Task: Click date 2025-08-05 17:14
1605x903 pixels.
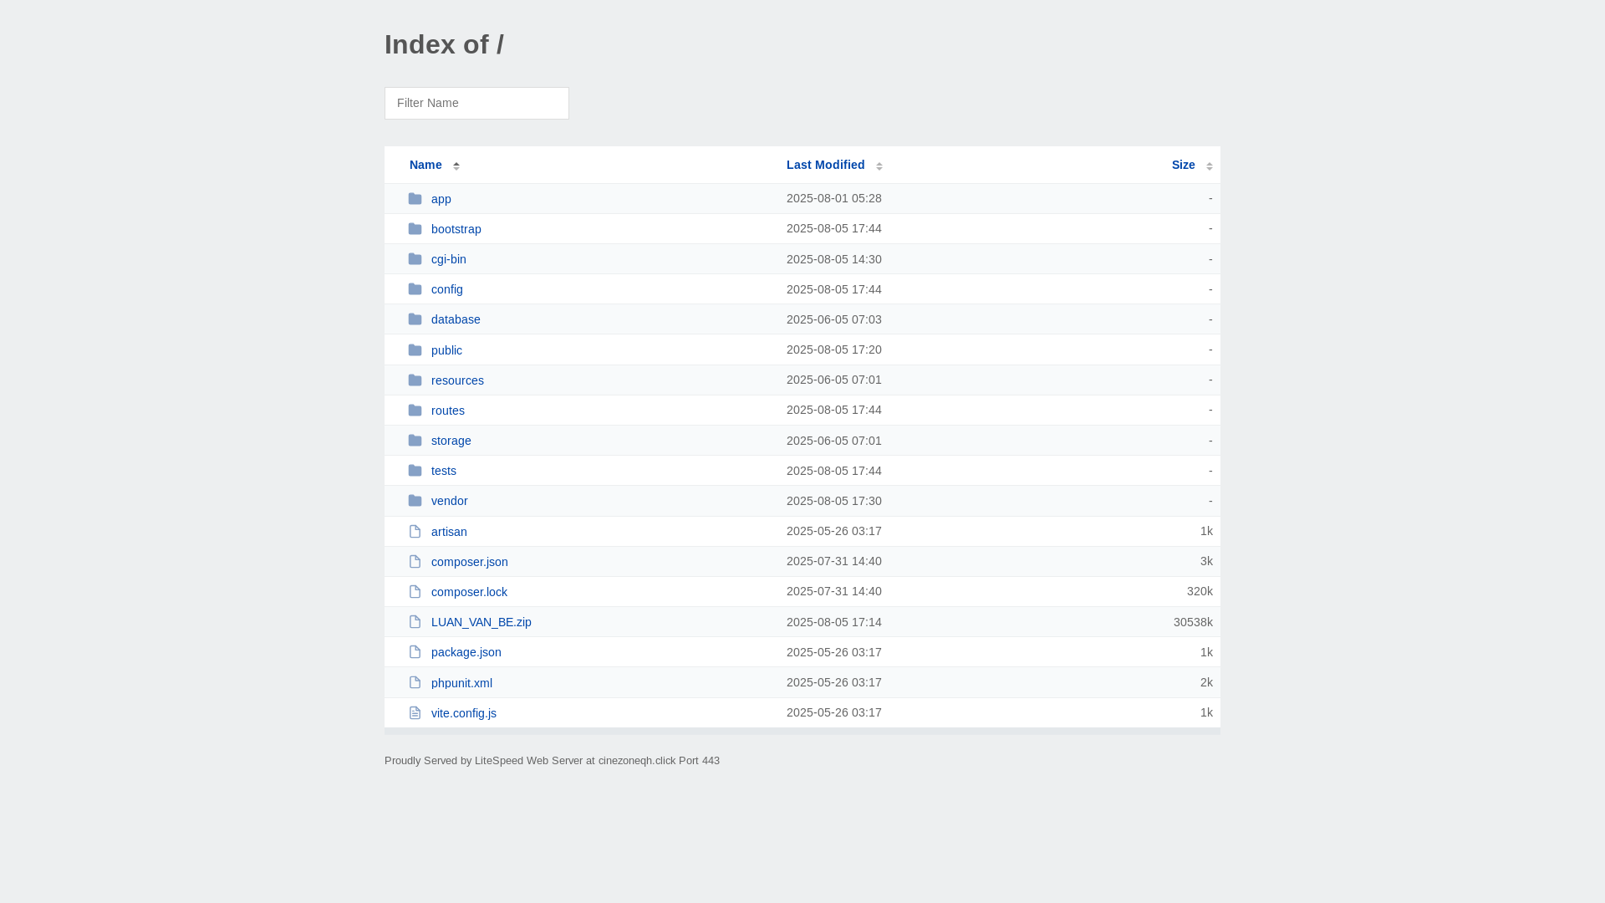Action: [x=834, y=622]
